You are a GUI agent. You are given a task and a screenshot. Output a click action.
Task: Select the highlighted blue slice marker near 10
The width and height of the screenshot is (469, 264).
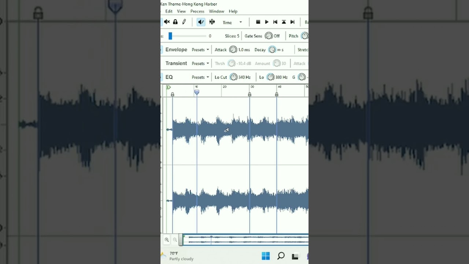pos(197,92)
